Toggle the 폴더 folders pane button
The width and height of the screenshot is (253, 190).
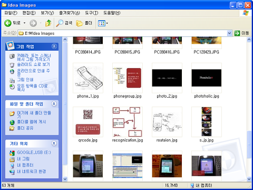(84, 23)
